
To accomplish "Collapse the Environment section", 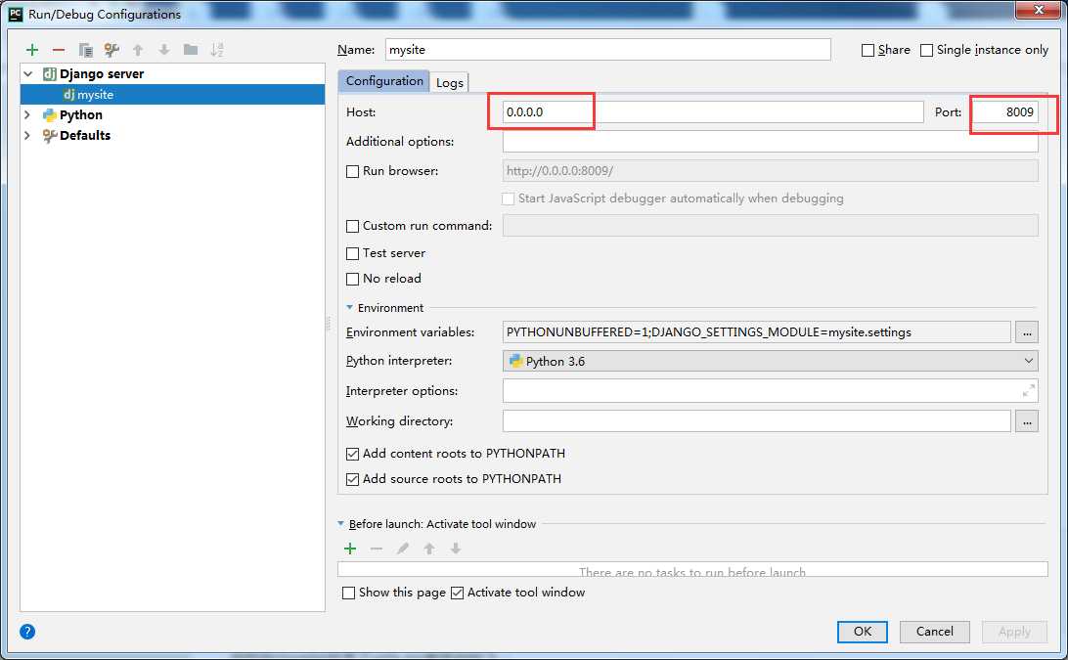I will click(349, 308).
